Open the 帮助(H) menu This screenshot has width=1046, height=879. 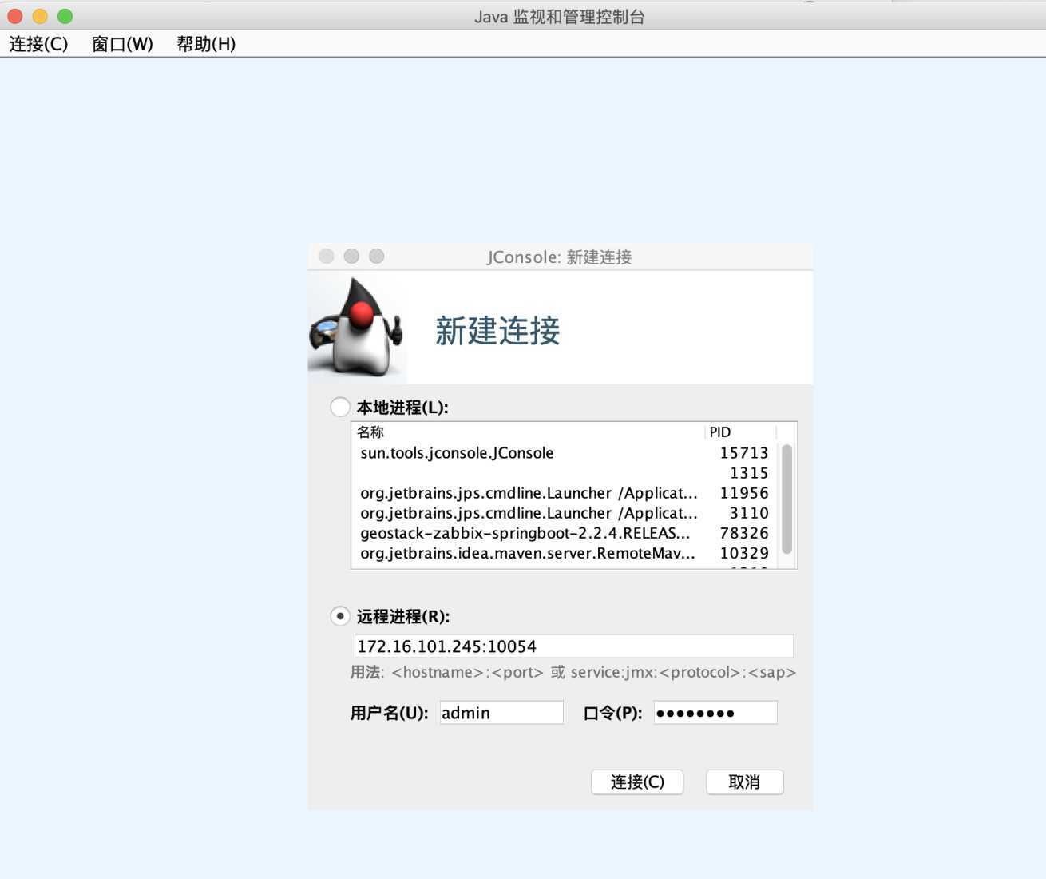click(x=206, y=44)
